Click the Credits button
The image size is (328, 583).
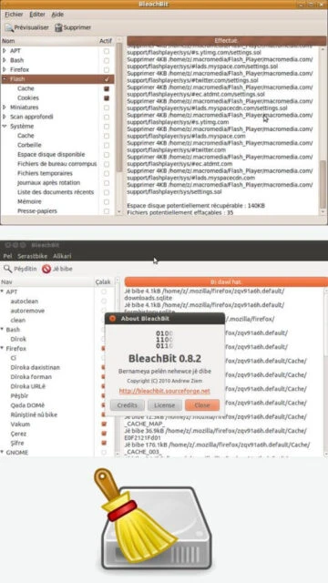[x=128, y=405]
